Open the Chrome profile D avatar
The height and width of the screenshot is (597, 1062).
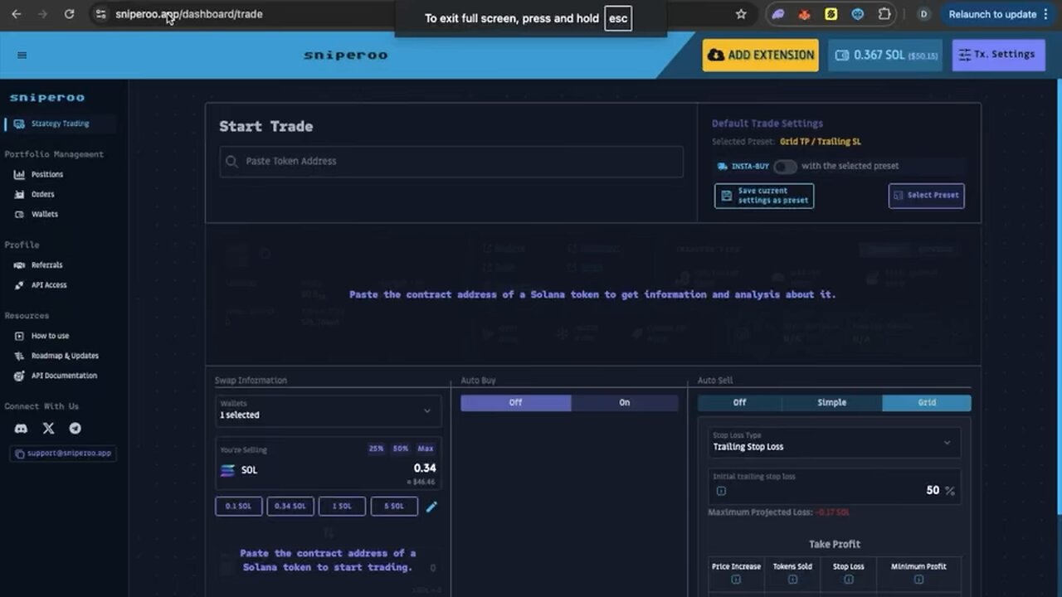pyautogui.click(x=923, y=14)
